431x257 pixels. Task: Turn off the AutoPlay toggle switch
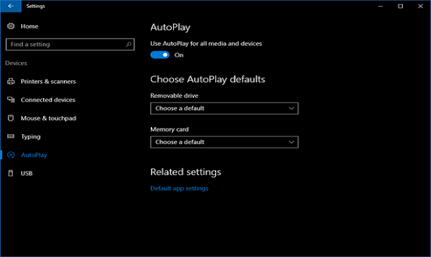point(160,55)
